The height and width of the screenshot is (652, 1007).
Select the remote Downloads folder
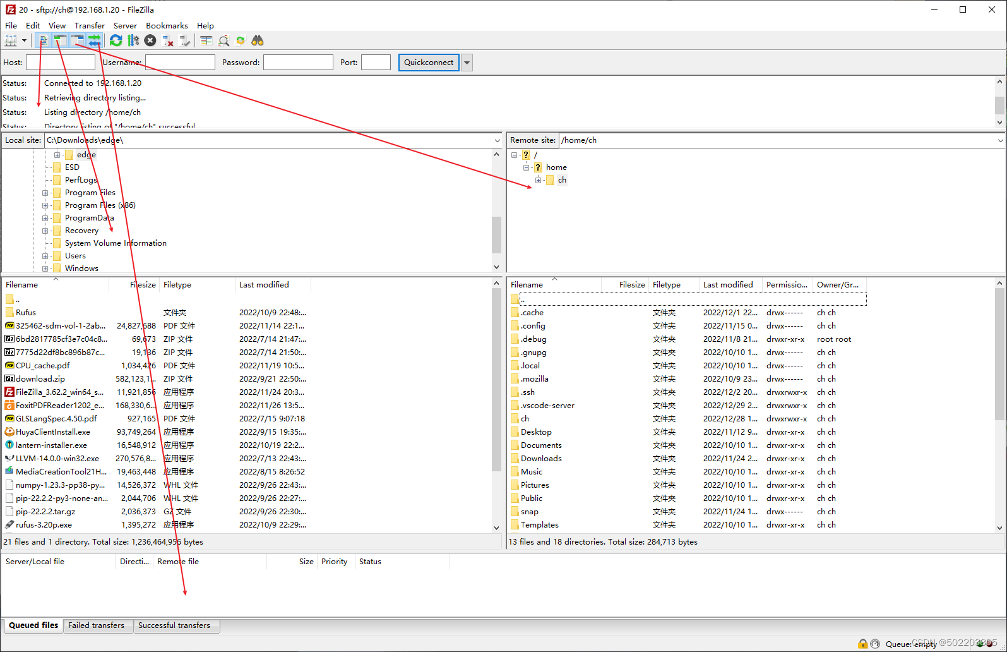click(541, 459)
